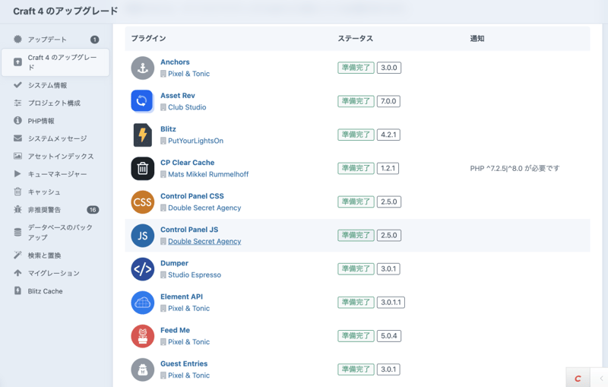
Task: Click the Blitz lightning bolt icon
Action: 142,135
